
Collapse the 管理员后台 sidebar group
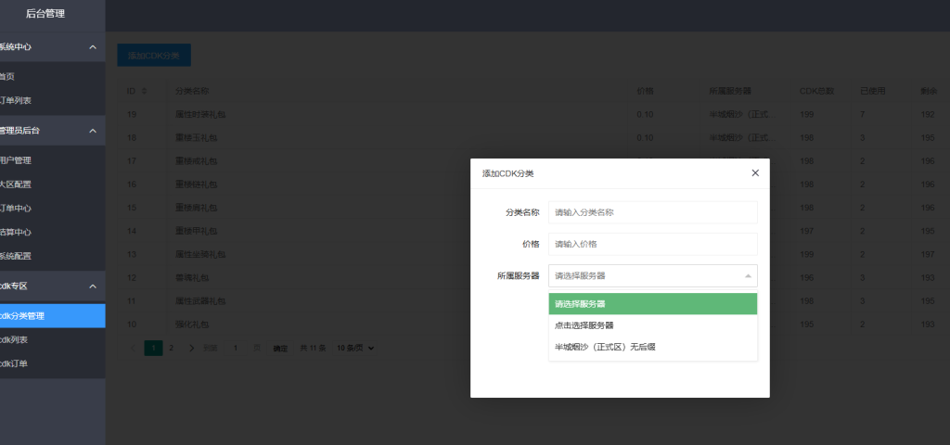pyautogui.click(x=92, y=131)
